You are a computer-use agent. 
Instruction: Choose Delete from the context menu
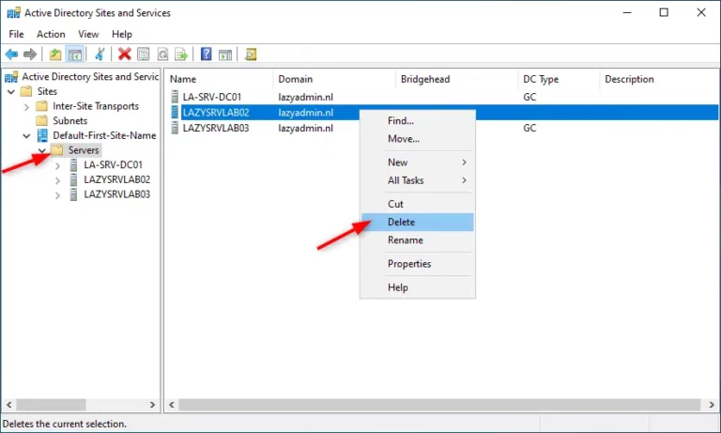coord(418,222)
